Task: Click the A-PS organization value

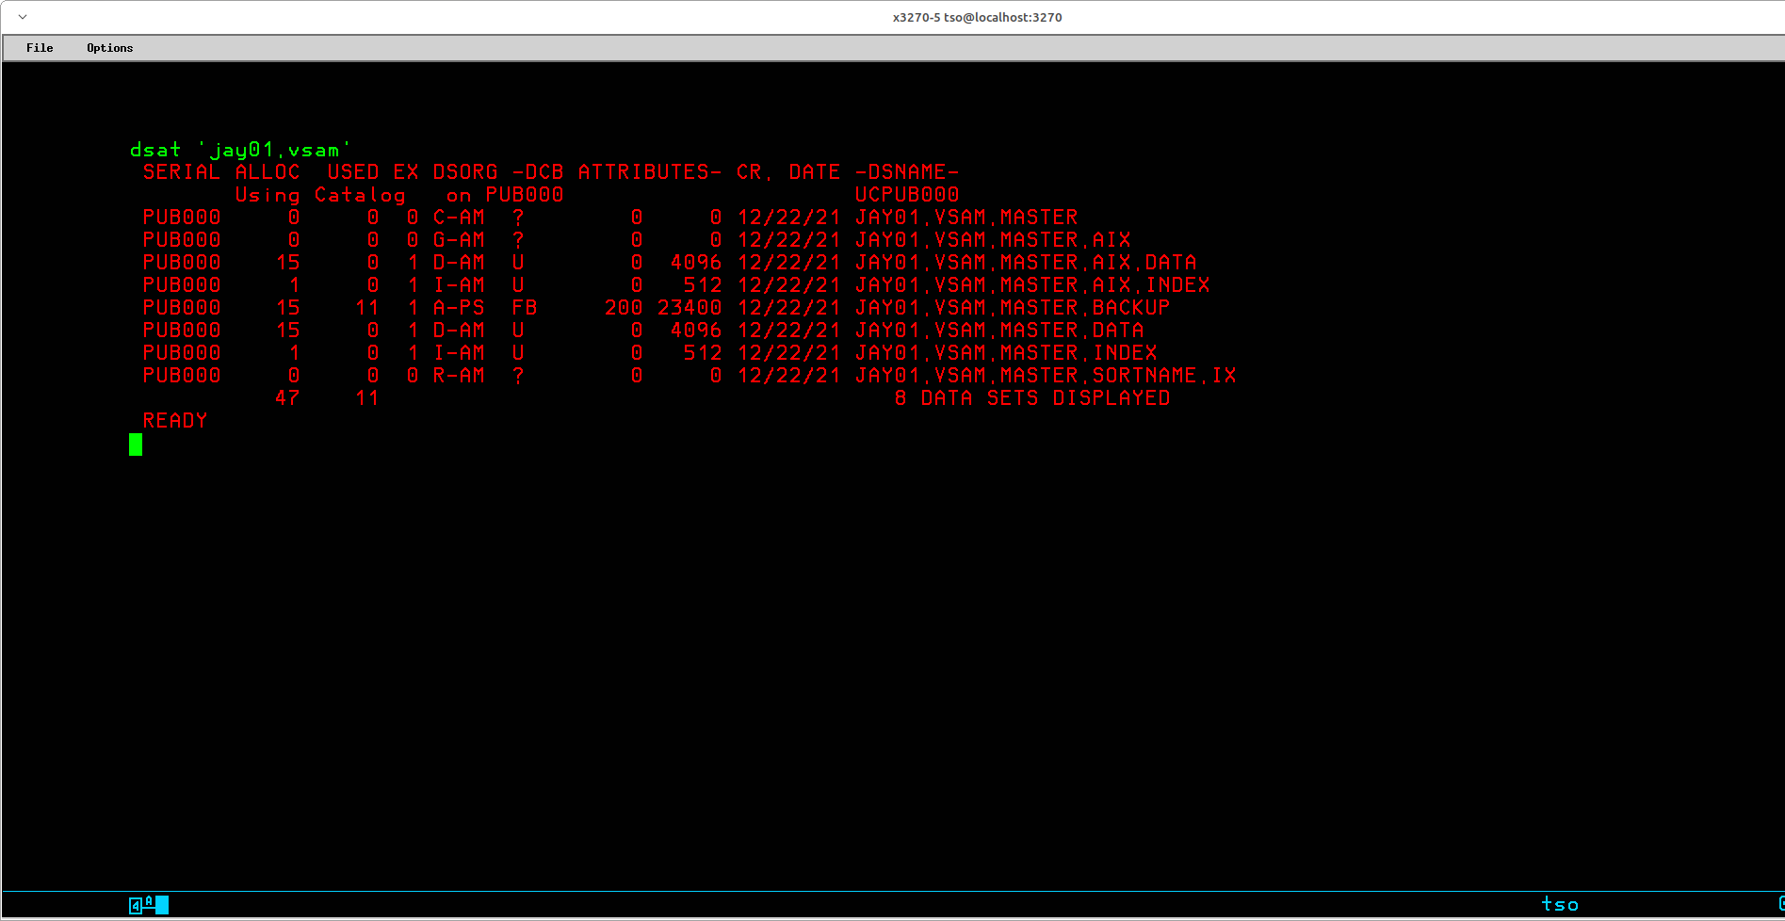Action: pyautogui.click(x=459, y=308)
